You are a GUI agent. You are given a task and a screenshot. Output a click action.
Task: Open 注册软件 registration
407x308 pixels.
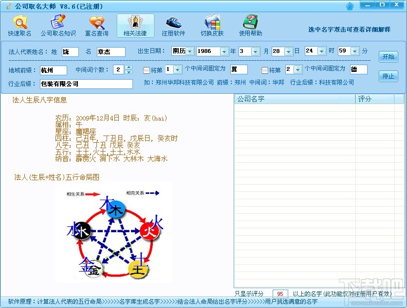click(173, 25)
